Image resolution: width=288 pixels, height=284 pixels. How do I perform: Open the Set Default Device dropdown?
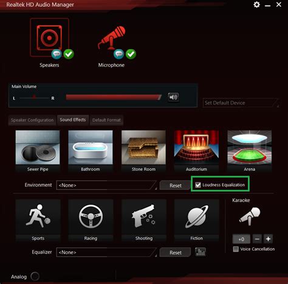click(x=241, y=103)
